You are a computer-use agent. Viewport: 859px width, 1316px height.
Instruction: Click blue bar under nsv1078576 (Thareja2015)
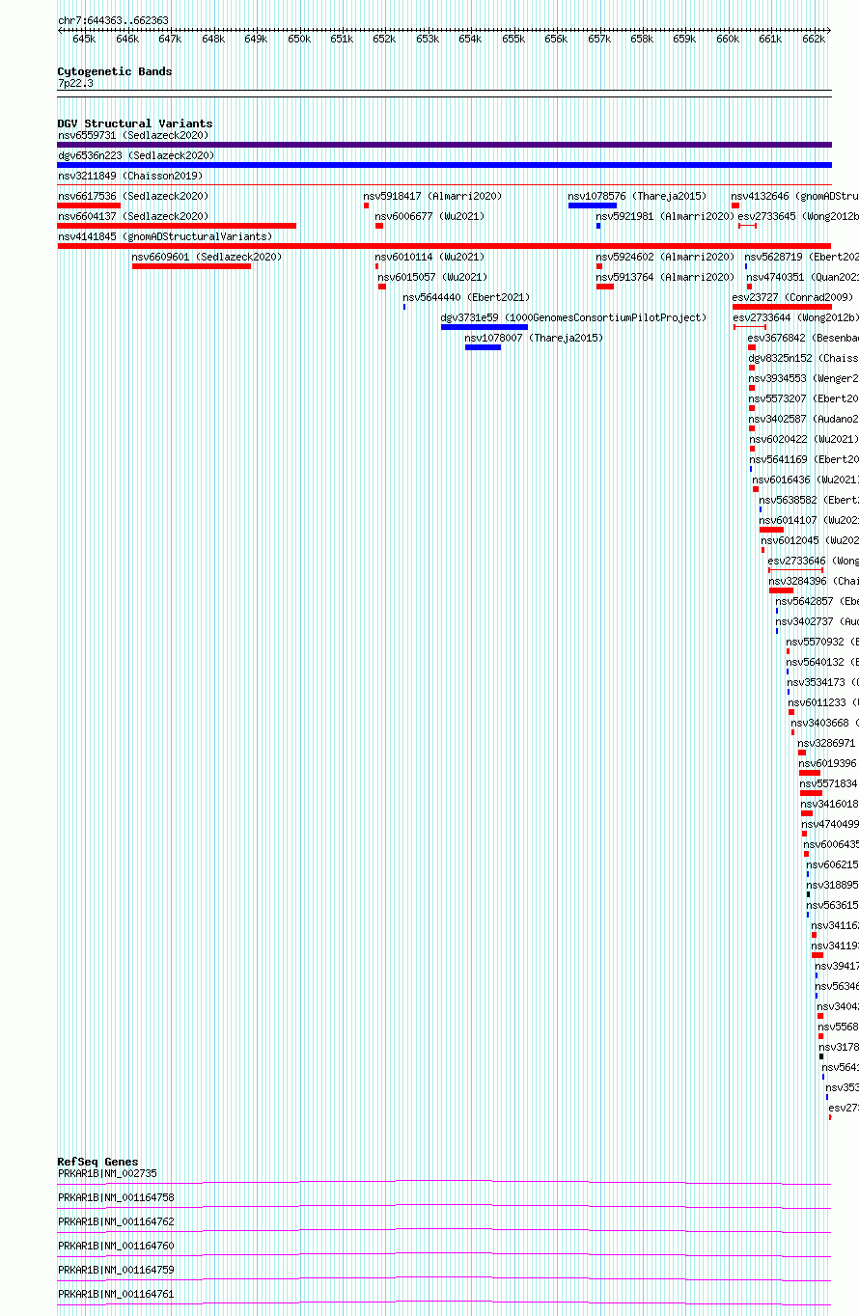(x=593, y=206)
